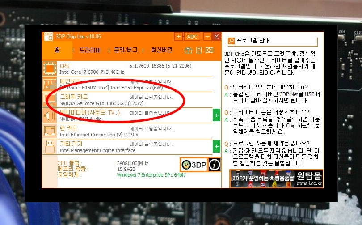Click the 3DP Chip logo icon in title bar
Screen dimensions: 362x225
point(48,37)
